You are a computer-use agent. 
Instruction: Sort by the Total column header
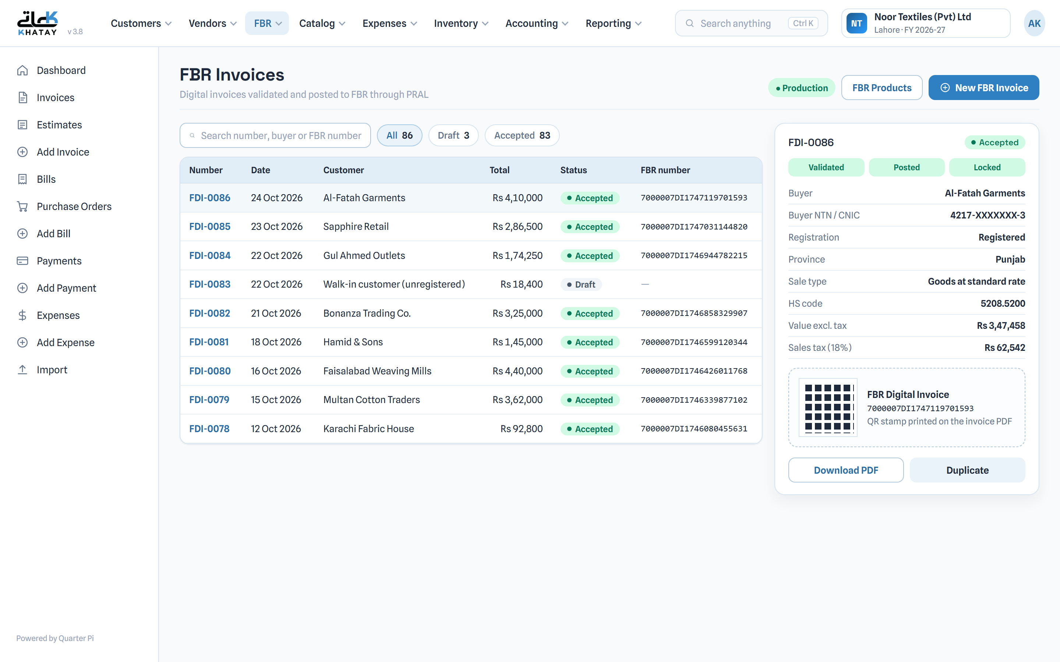coord(499,170)
